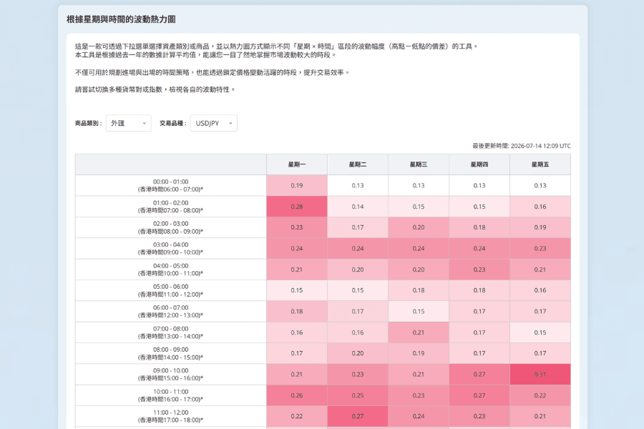Click Tuesday 09:00-10:00 cell value 0.23
Image resolution: width=644 pixels, height=429 pixels.
click(x=358, y=375)
